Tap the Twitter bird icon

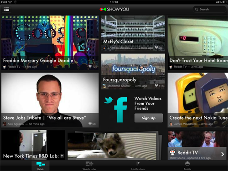click(109, 100)
